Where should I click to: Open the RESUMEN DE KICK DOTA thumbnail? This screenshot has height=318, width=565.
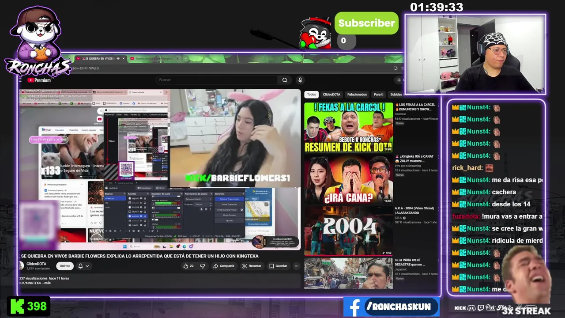[348, 128]
